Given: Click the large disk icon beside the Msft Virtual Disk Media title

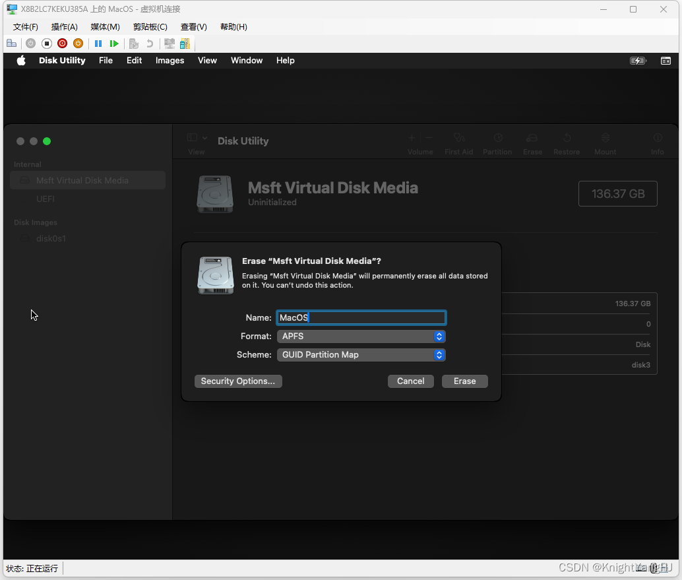Looking at the screenshot, I should click(x=215, y=194).
